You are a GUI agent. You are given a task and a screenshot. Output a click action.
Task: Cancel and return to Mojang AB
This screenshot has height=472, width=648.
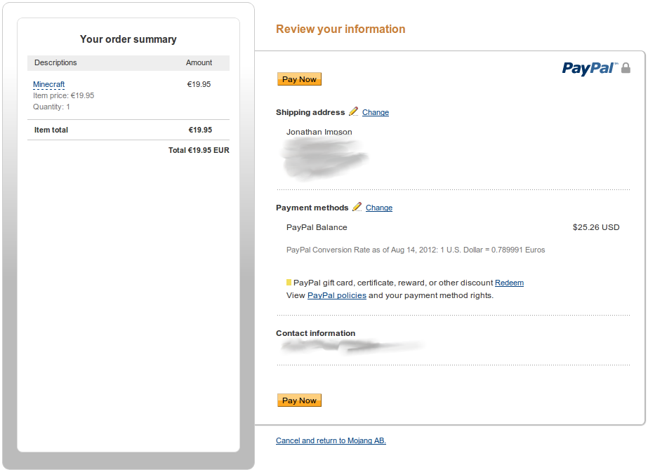point(331,440)
